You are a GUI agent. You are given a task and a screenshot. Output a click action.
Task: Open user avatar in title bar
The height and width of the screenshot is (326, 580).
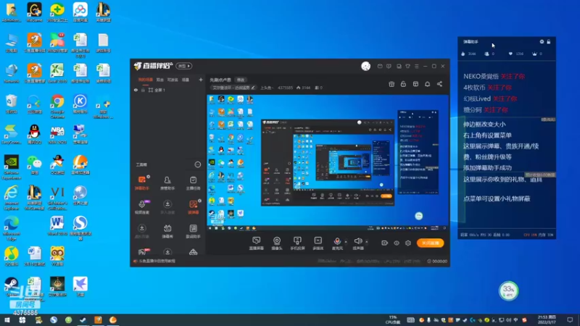tap(365, 66)
